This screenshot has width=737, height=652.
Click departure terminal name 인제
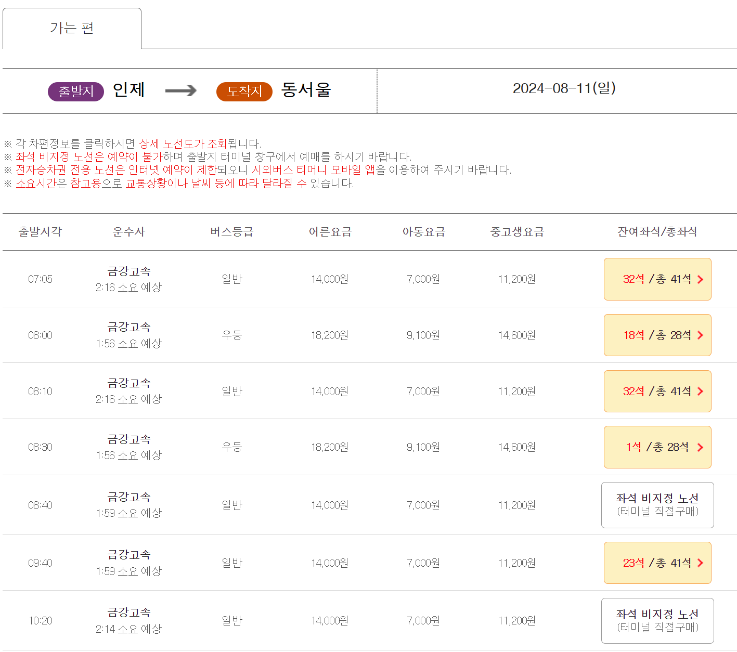pyautogui.click(x=129, y=90)
